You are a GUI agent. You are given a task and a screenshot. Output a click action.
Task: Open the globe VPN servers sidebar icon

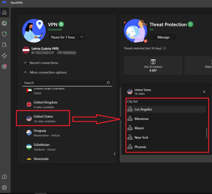[x=4, y=23]
